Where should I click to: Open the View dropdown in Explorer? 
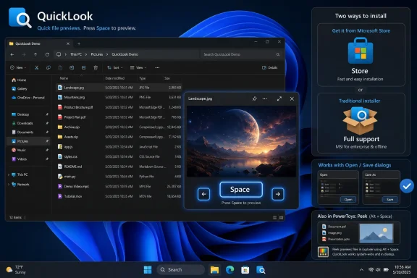tap(138, 67)
